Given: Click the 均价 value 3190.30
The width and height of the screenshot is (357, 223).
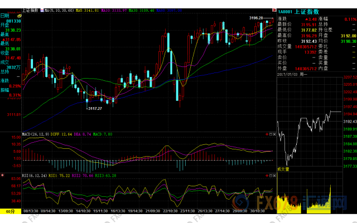Looking at the screenshot, I should [x=348, y=41].
